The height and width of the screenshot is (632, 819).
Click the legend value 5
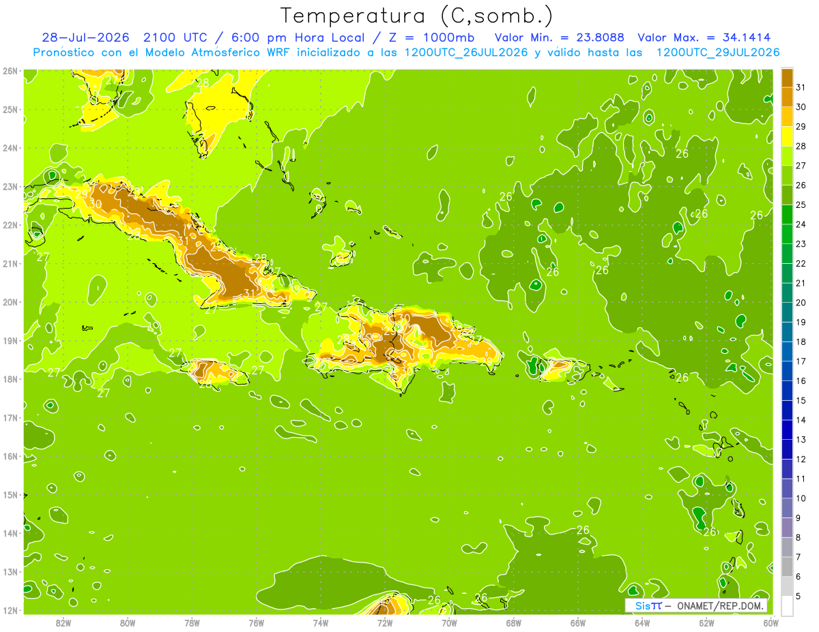[799, 596]
